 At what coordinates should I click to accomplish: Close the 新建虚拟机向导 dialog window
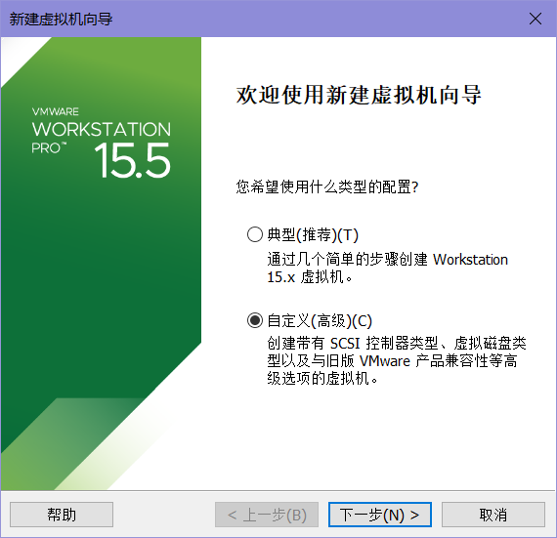(536, 19)
